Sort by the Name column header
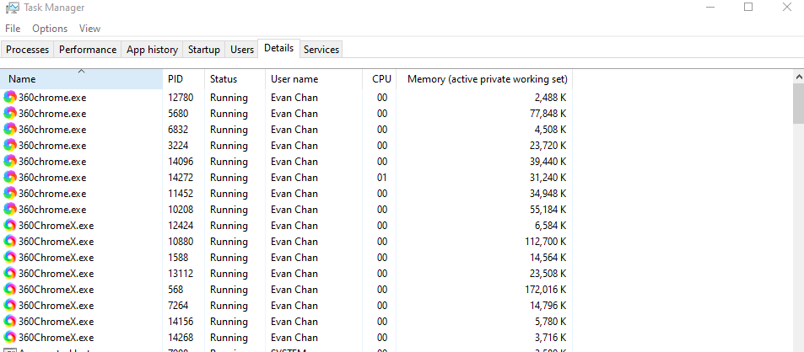This screenshot has height=352, width=804. pyautogui.click(x=81, y=79)
